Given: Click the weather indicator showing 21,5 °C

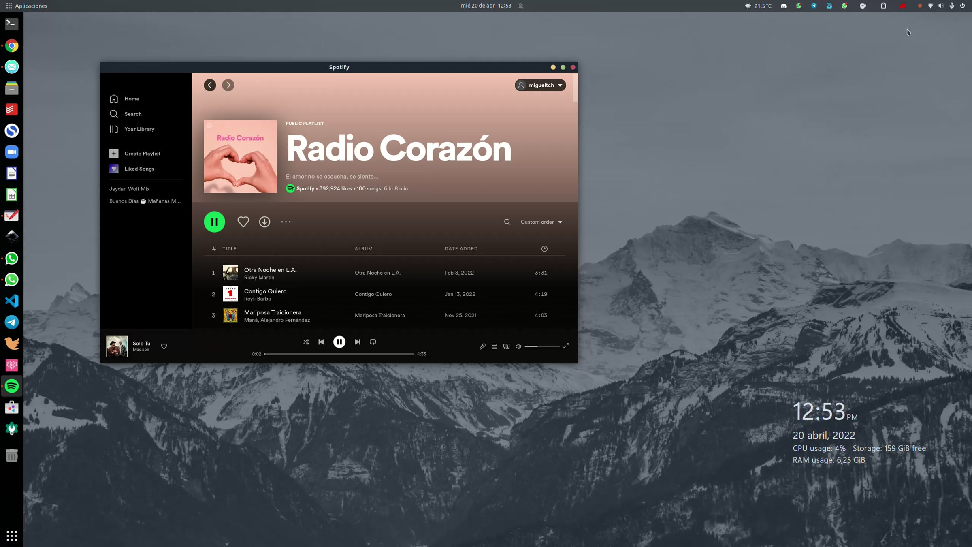Looking at the screenshot, I should pyautogui.click(x=758, y=6).
